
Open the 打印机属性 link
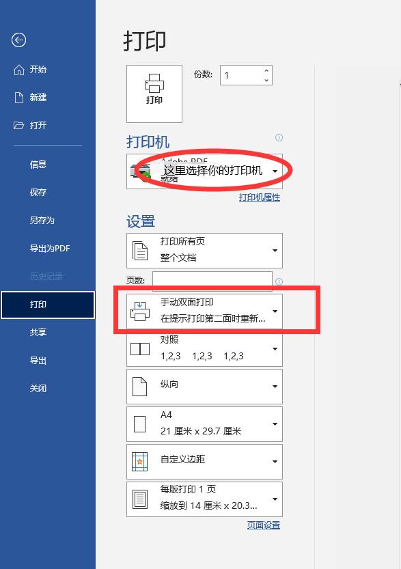click(x=260, y=197)
